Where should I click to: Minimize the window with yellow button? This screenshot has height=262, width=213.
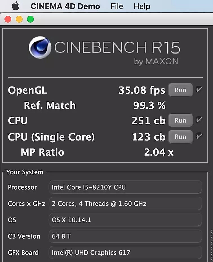click(x=19, y=19)
